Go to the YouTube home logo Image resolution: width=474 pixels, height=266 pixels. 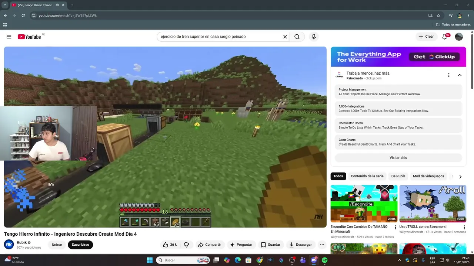coord(29,37)
